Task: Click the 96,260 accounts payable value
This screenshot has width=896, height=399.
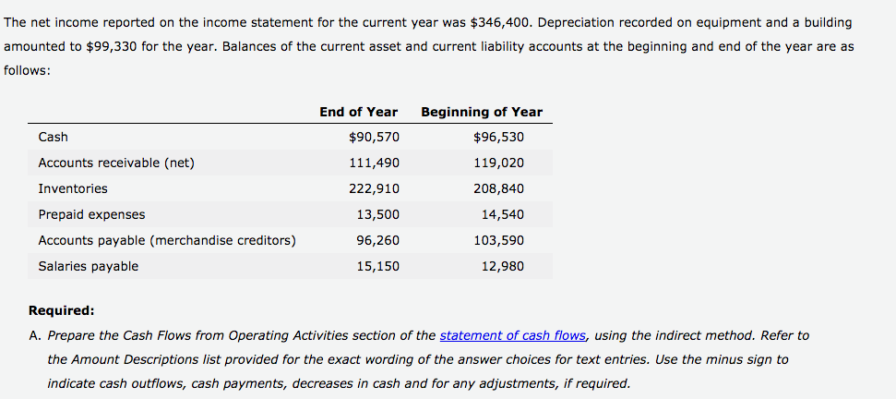Action: click(377, 241)
